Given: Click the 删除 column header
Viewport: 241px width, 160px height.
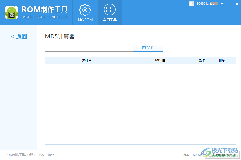Looking at the screenshot, I should click(x=221, y=60).
